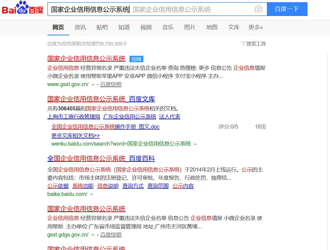Open 搜索工具 via the funnel icon
330x250 pixels.
click(254, 44)
